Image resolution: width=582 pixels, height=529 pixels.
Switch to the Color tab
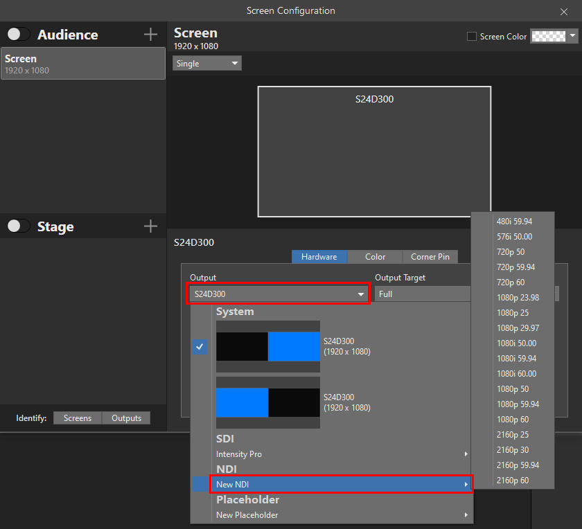[x=375, y=257]
